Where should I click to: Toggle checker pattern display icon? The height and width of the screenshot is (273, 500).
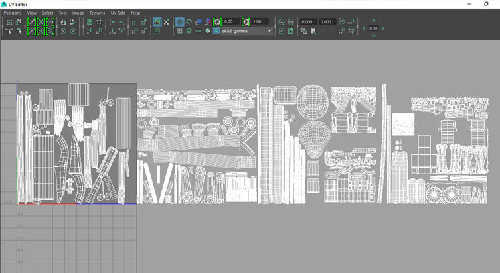[189, 31]
